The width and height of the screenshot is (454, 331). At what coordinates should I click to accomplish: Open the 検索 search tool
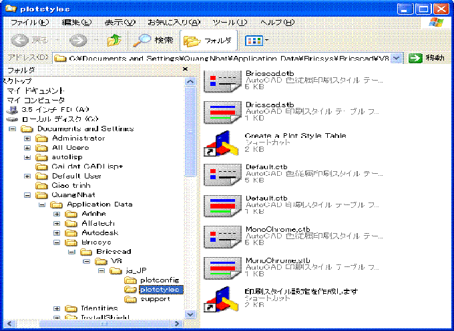[x=153, y=41]
